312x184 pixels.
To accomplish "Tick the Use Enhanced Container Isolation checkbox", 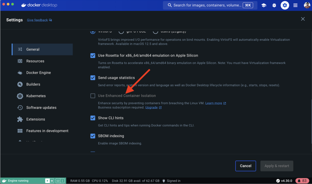I will (93, 96).
